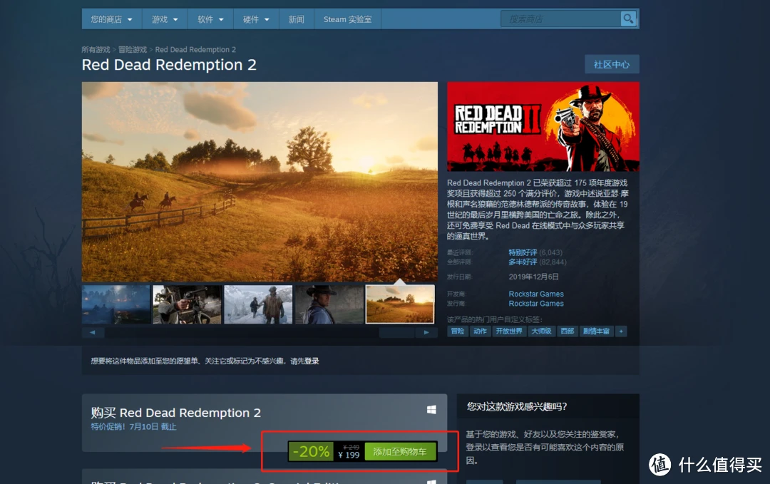
Task: Expand the 软件 menu
Action: click(x=210, y=19)
